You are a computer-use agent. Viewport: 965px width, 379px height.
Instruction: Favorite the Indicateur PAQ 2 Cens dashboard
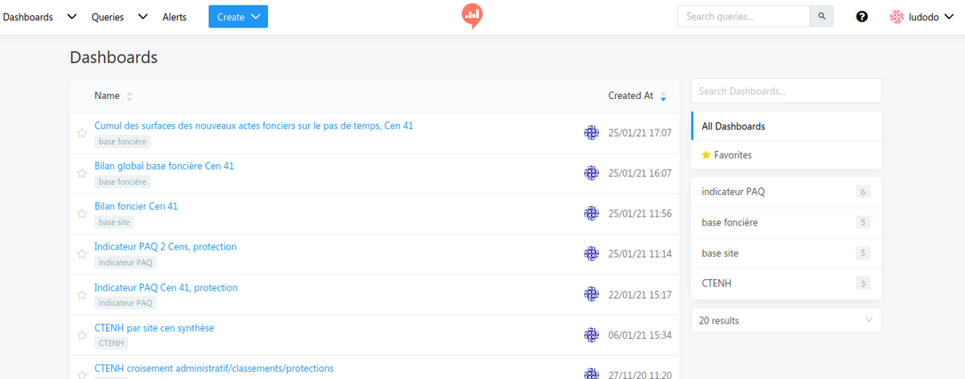[81, 253]
